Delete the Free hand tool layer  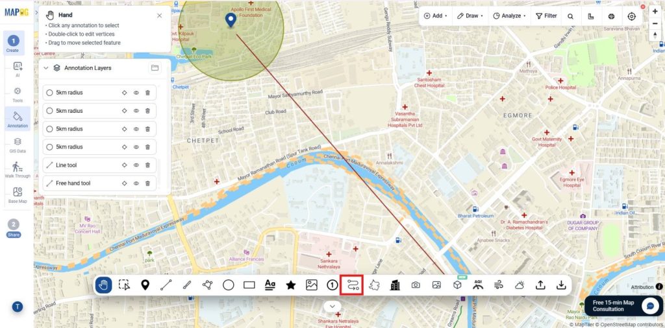pyautogui.click(x=147, y=183)
